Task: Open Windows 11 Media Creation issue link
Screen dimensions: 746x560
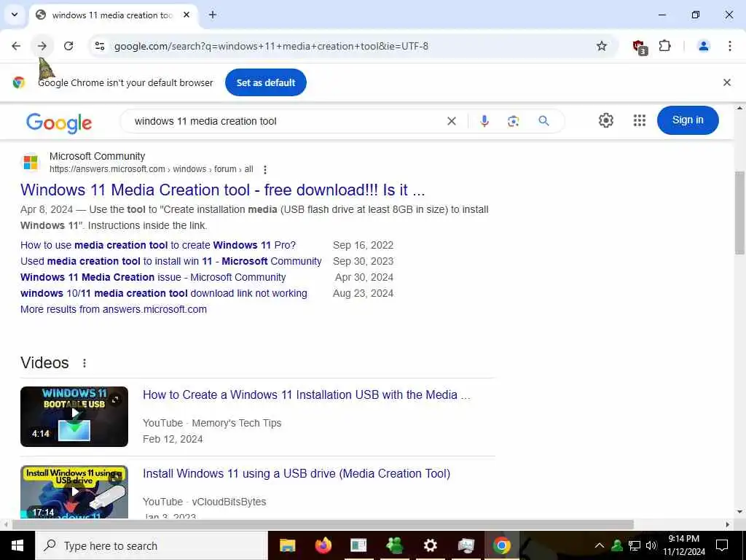Action: 153,277
